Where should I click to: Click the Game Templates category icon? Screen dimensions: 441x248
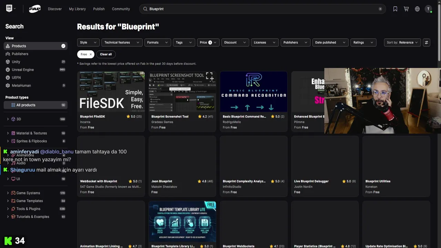click(13, 201)
